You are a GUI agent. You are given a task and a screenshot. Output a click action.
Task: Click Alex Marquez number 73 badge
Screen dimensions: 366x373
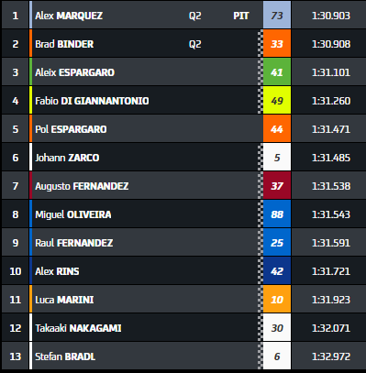pos(277,15)
